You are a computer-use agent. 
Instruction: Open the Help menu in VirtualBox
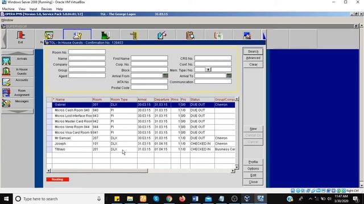[x=59, y=9]
